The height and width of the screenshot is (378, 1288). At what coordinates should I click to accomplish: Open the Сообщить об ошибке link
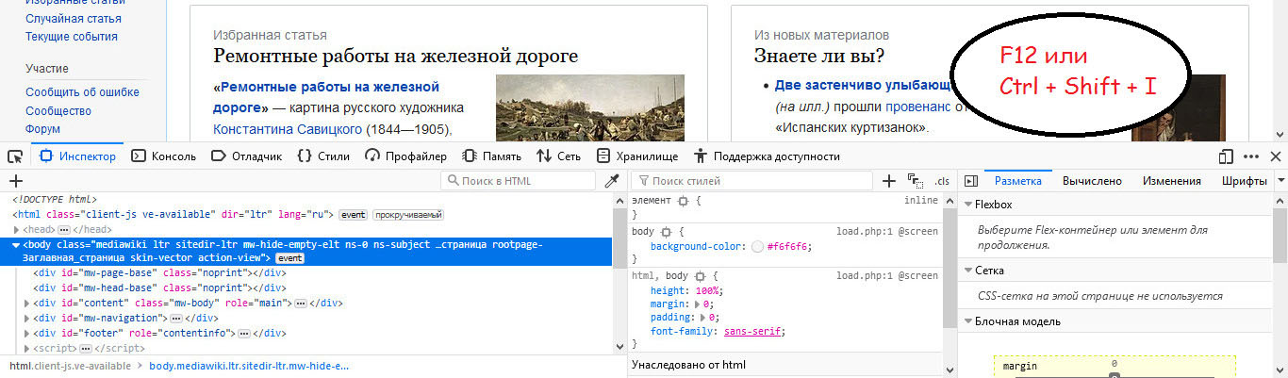[82, 92]
